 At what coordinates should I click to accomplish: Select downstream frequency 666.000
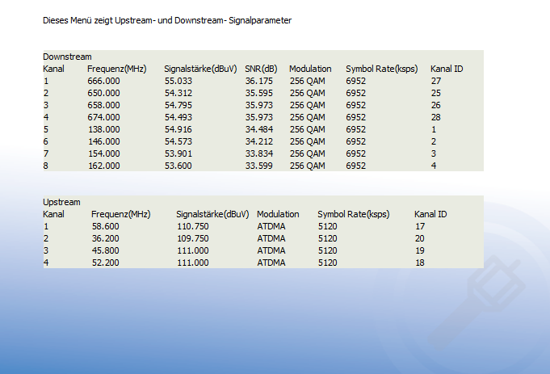(x=103, y=81)
